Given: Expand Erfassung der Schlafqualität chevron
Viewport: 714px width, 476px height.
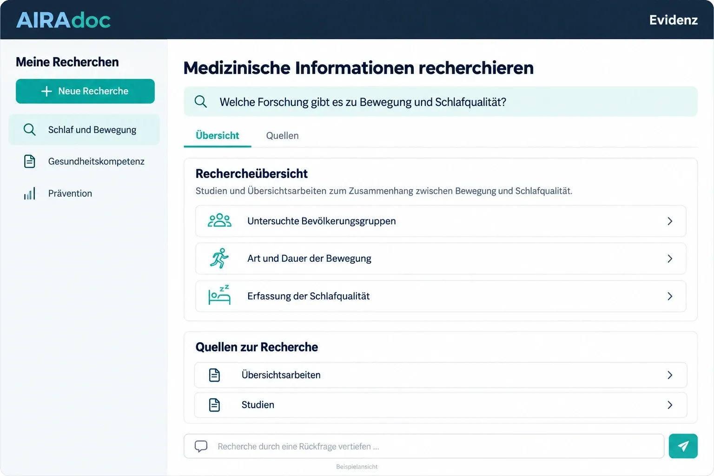Looking at the screenshot, I should pyautogui.click(x=670, y=296).
